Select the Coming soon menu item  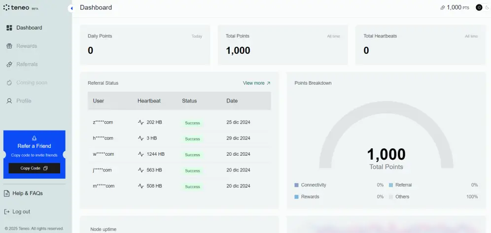[32, 83]
